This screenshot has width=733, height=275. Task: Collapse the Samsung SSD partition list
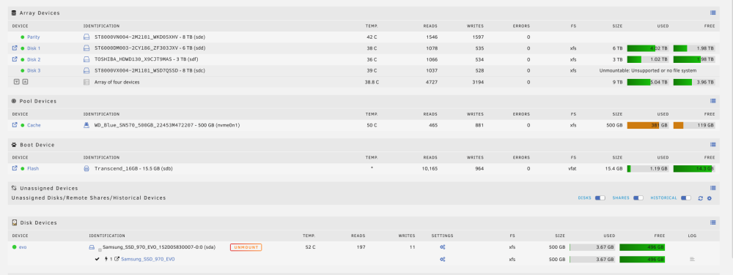[100, 249]
